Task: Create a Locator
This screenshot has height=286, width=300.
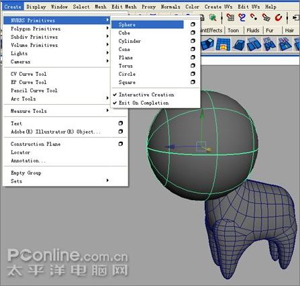Action: pyautogui.click(x=20, y=152)
